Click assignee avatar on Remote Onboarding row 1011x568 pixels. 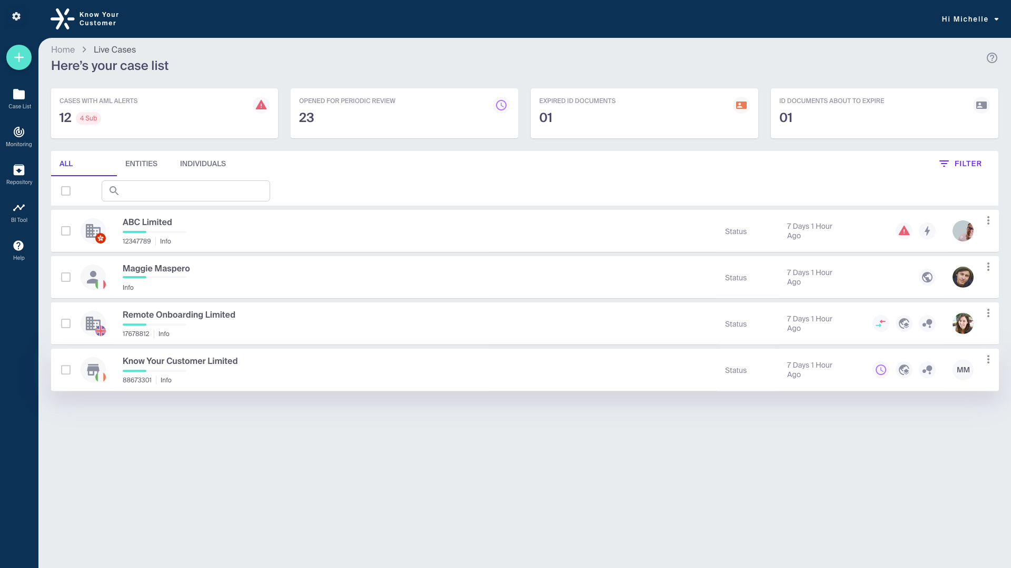(963, 323)
